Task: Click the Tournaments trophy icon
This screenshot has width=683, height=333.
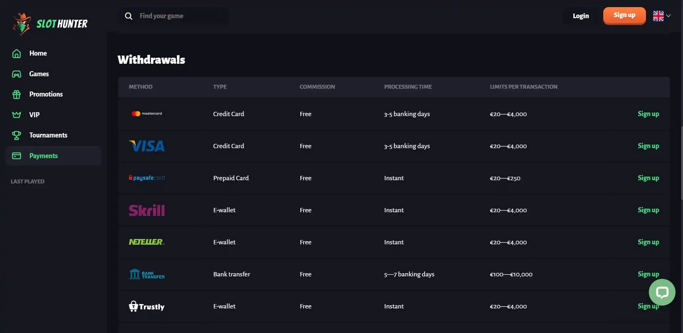Action: 16,135
